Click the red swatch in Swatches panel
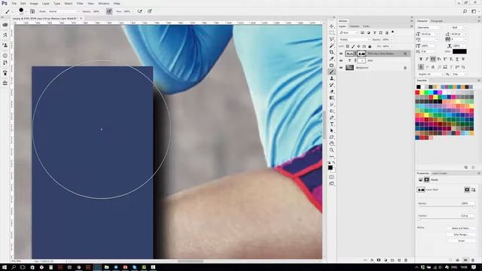The width and height of the screenshot is (482, 271). coord(417,93)
